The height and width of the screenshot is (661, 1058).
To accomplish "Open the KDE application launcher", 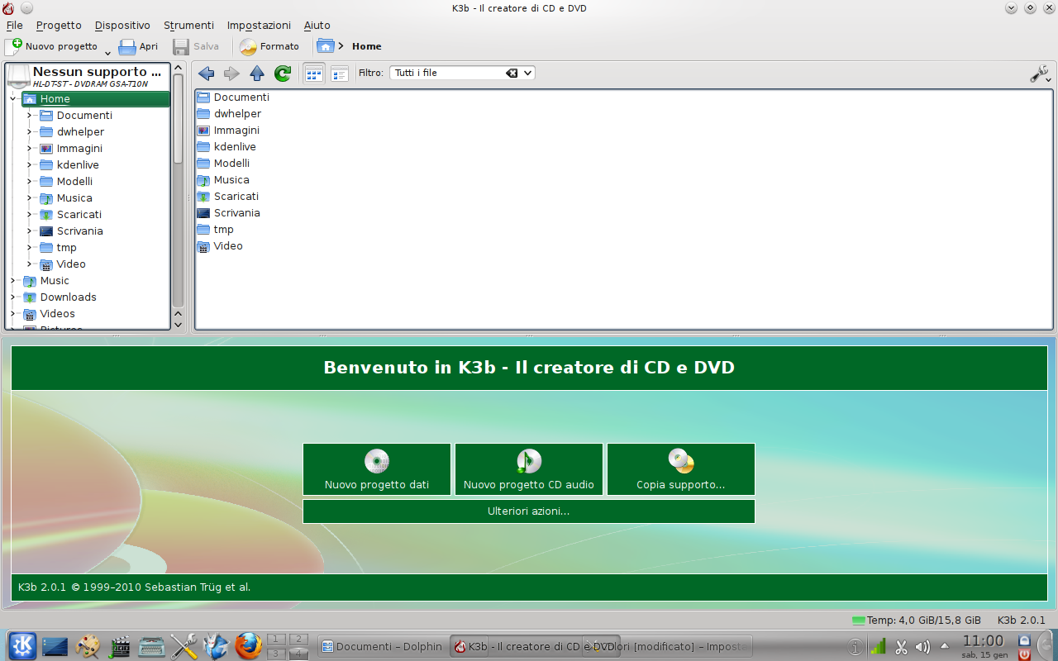I will pos(22,645).
